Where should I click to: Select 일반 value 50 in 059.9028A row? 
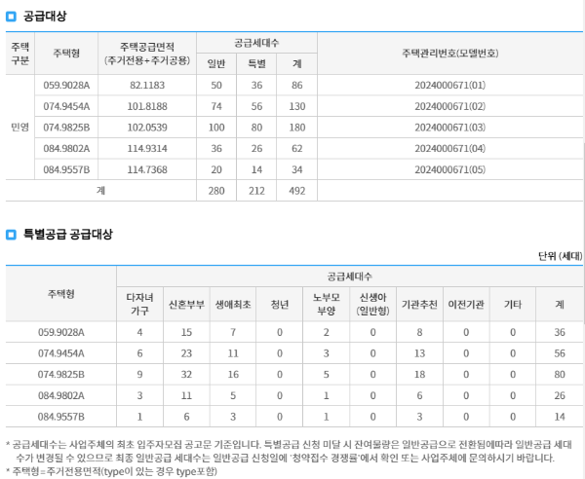click(x=216, y=86)
